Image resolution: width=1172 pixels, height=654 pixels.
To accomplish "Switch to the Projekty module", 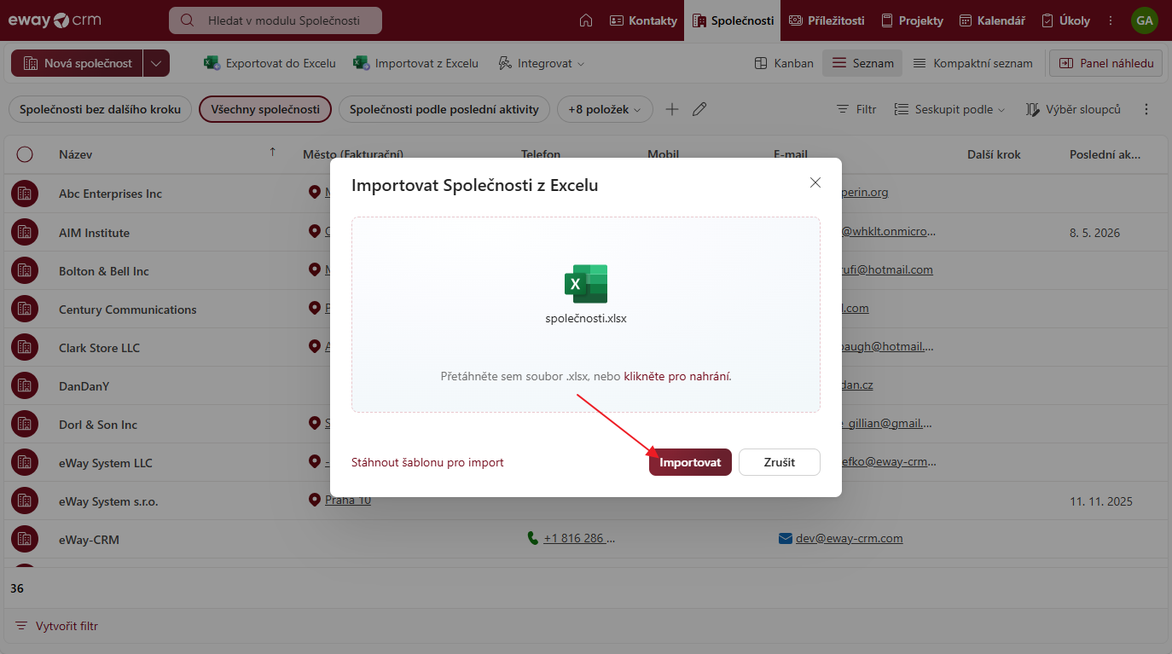I will click(x=912, y=20).
